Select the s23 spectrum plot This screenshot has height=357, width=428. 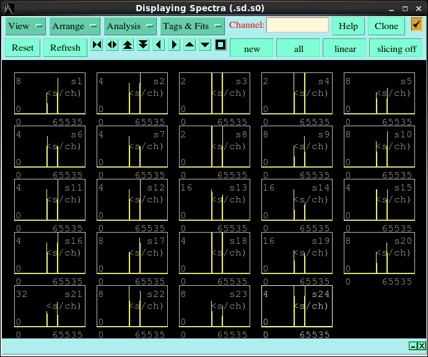pyautogui.click(x=215, y=306)
